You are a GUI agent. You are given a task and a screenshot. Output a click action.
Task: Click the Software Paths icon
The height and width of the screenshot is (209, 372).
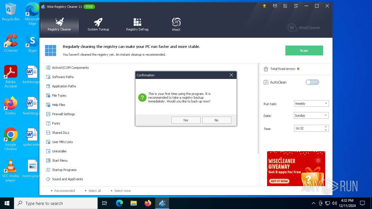tap(48, 77)
